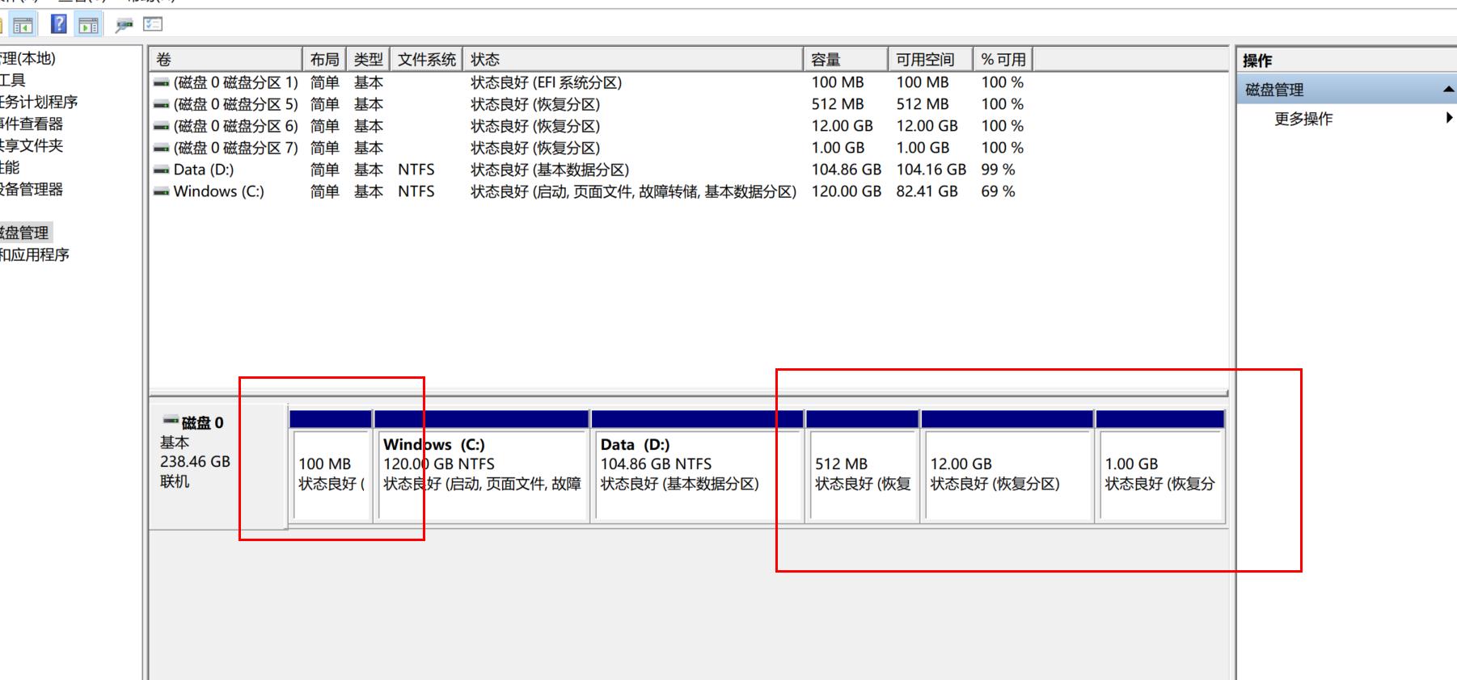Click the drive icon beside Windows (C:) row

pos(162,191)
